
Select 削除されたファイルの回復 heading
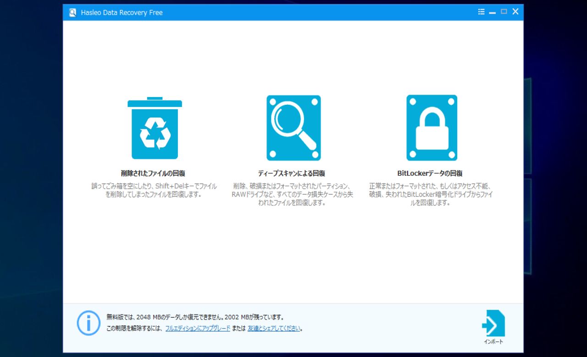coord(153,173)
